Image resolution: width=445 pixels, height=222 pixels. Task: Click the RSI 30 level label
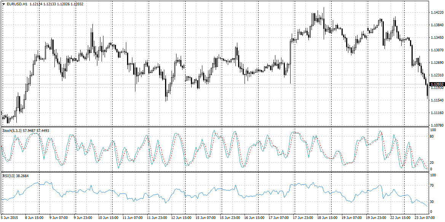[432, 201]
